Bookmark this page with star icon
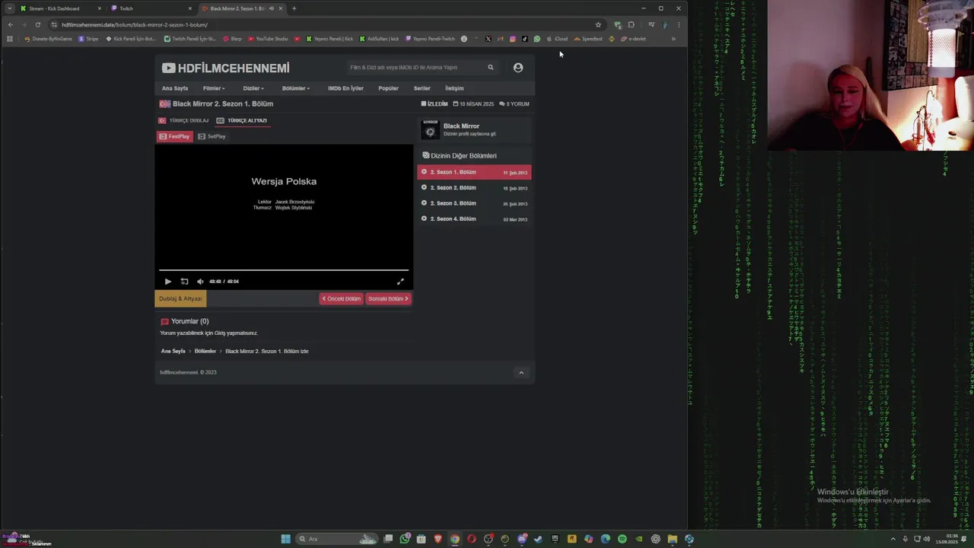 (598, 24)
